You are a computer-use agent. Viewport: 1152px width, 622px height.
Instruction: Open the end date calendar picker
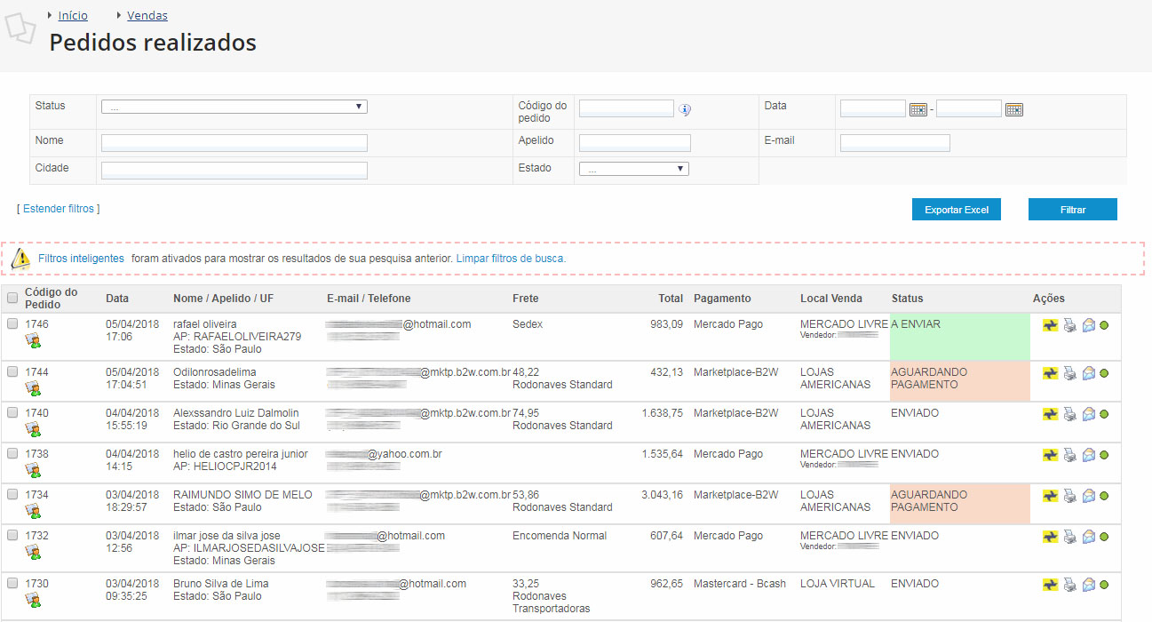[1013, 109]
